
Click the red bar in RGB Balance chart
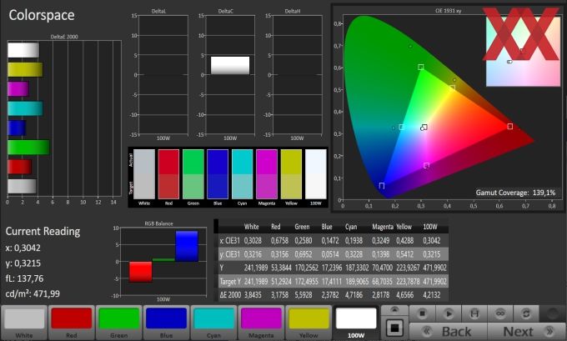coord(141,272)
